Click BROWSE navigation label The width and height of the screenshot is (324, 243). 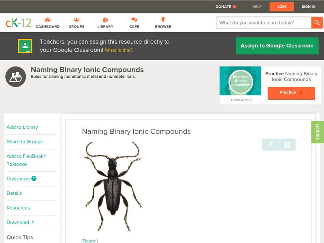(163, 27)
